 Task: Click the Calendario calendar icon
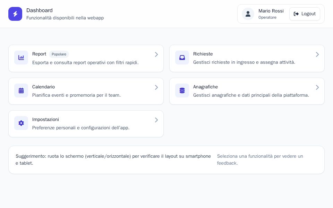click(x=21, y=90)
